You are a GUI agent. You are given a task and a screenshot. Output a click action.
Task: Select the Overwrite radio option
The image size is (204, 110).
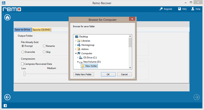click(23, 52)
